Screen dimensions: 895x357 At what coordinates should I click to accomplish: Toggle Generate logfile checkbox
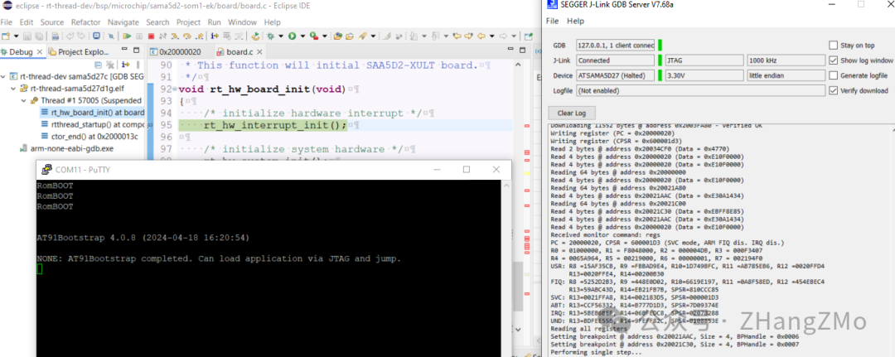pyautogui.click(x=834, y=75)
